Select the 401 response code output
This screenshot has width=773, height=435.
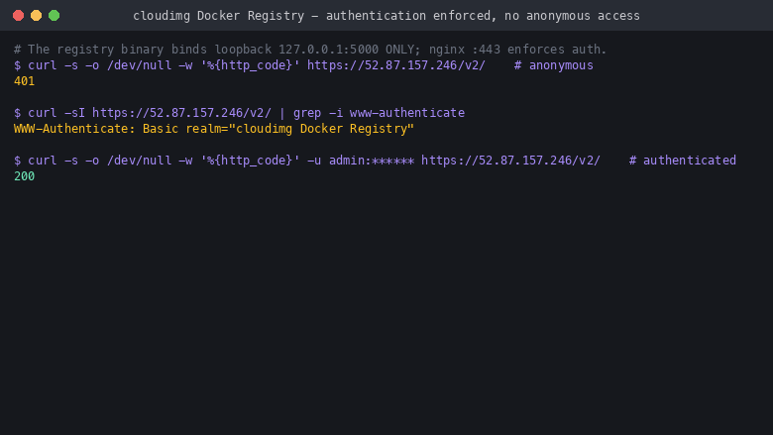[24, 81]
